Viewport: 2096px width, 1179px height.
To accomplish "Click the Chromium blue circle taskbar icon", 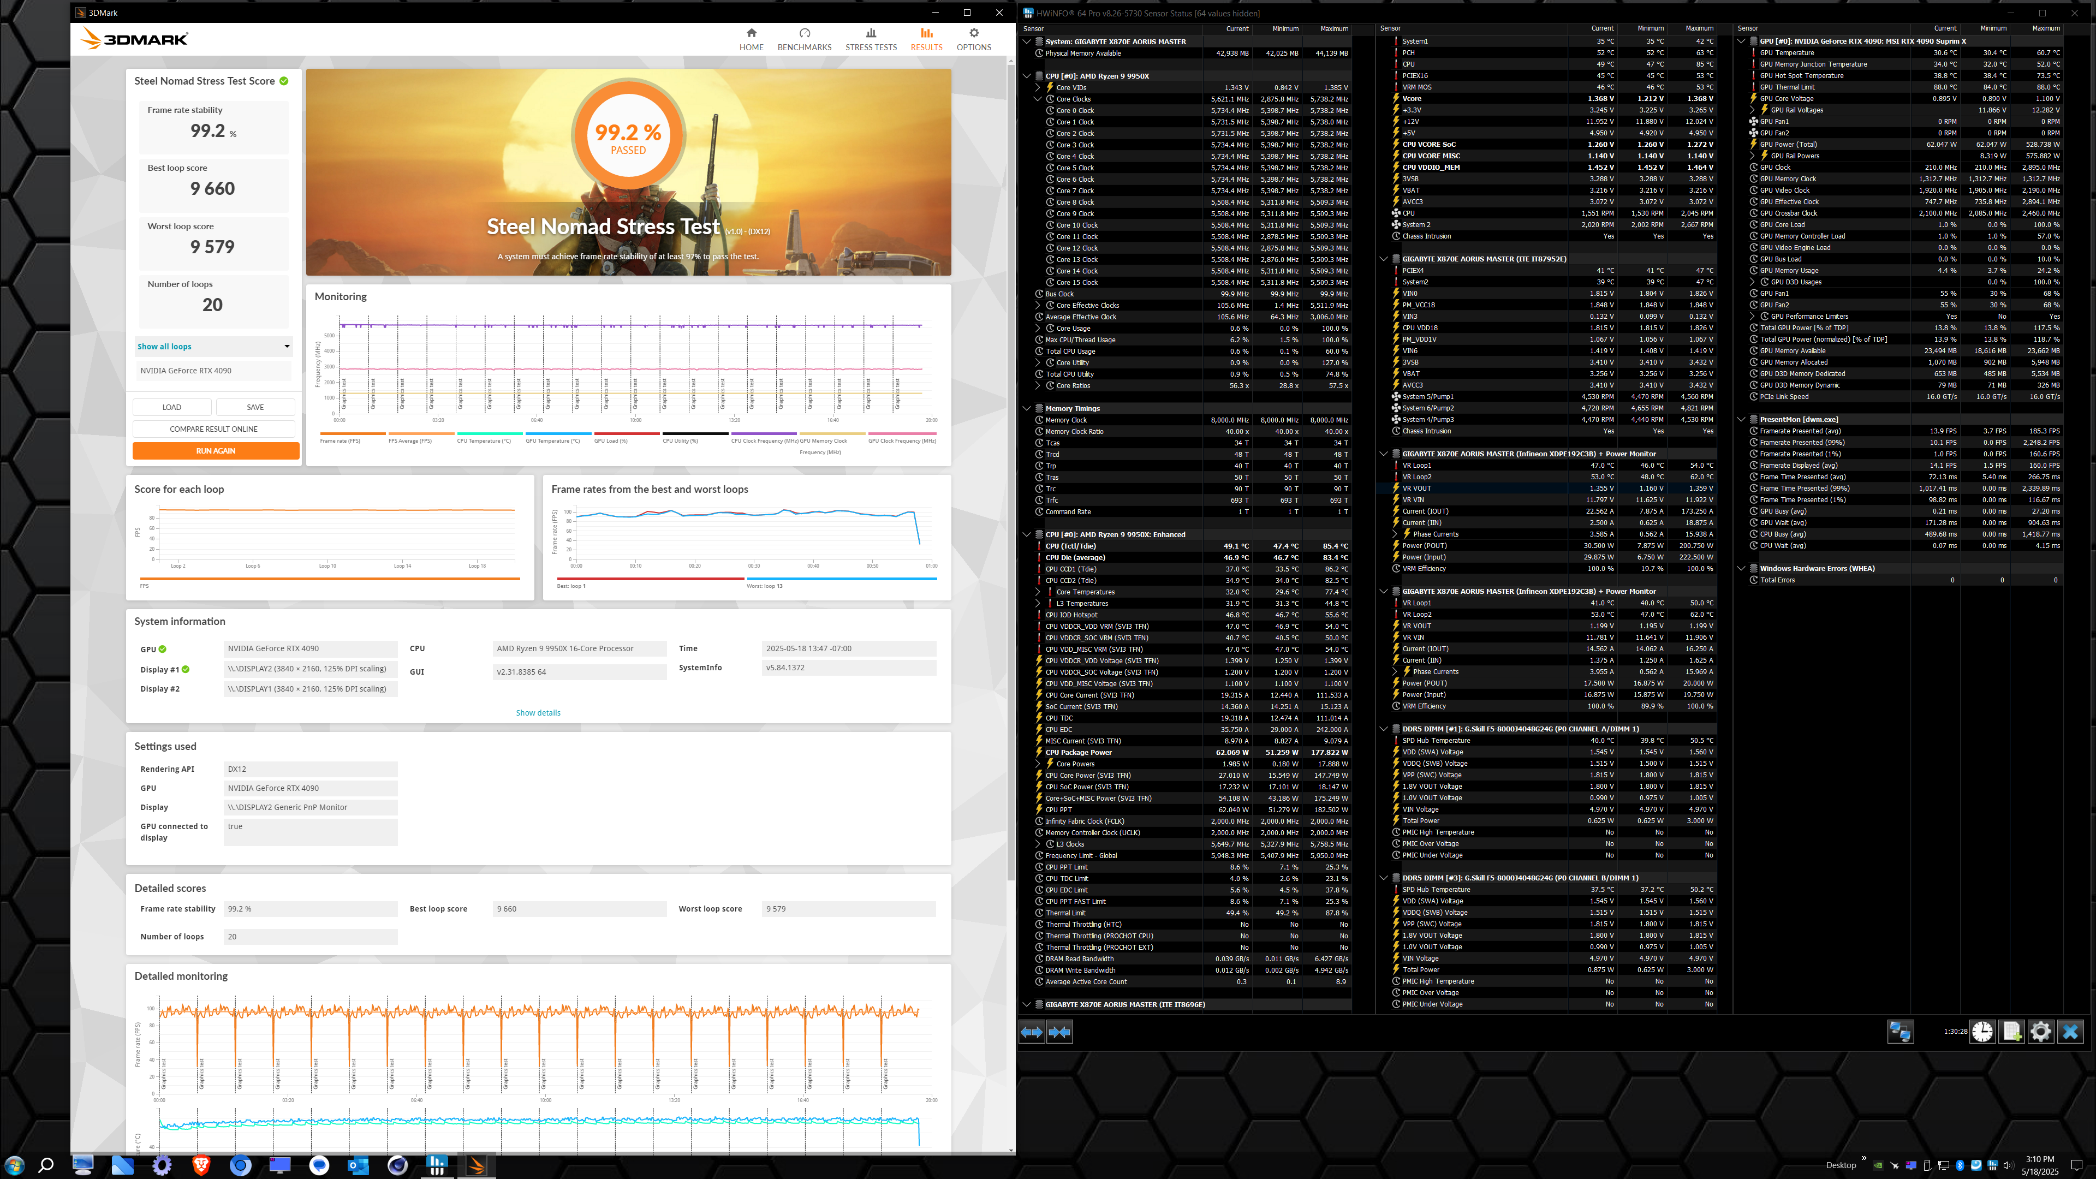I will pyautogui.click(x=241, y=1165).
